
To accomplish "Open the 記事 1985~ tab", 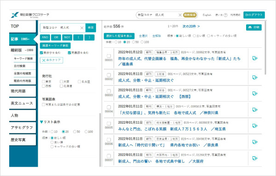I will (x=23, y=39).
